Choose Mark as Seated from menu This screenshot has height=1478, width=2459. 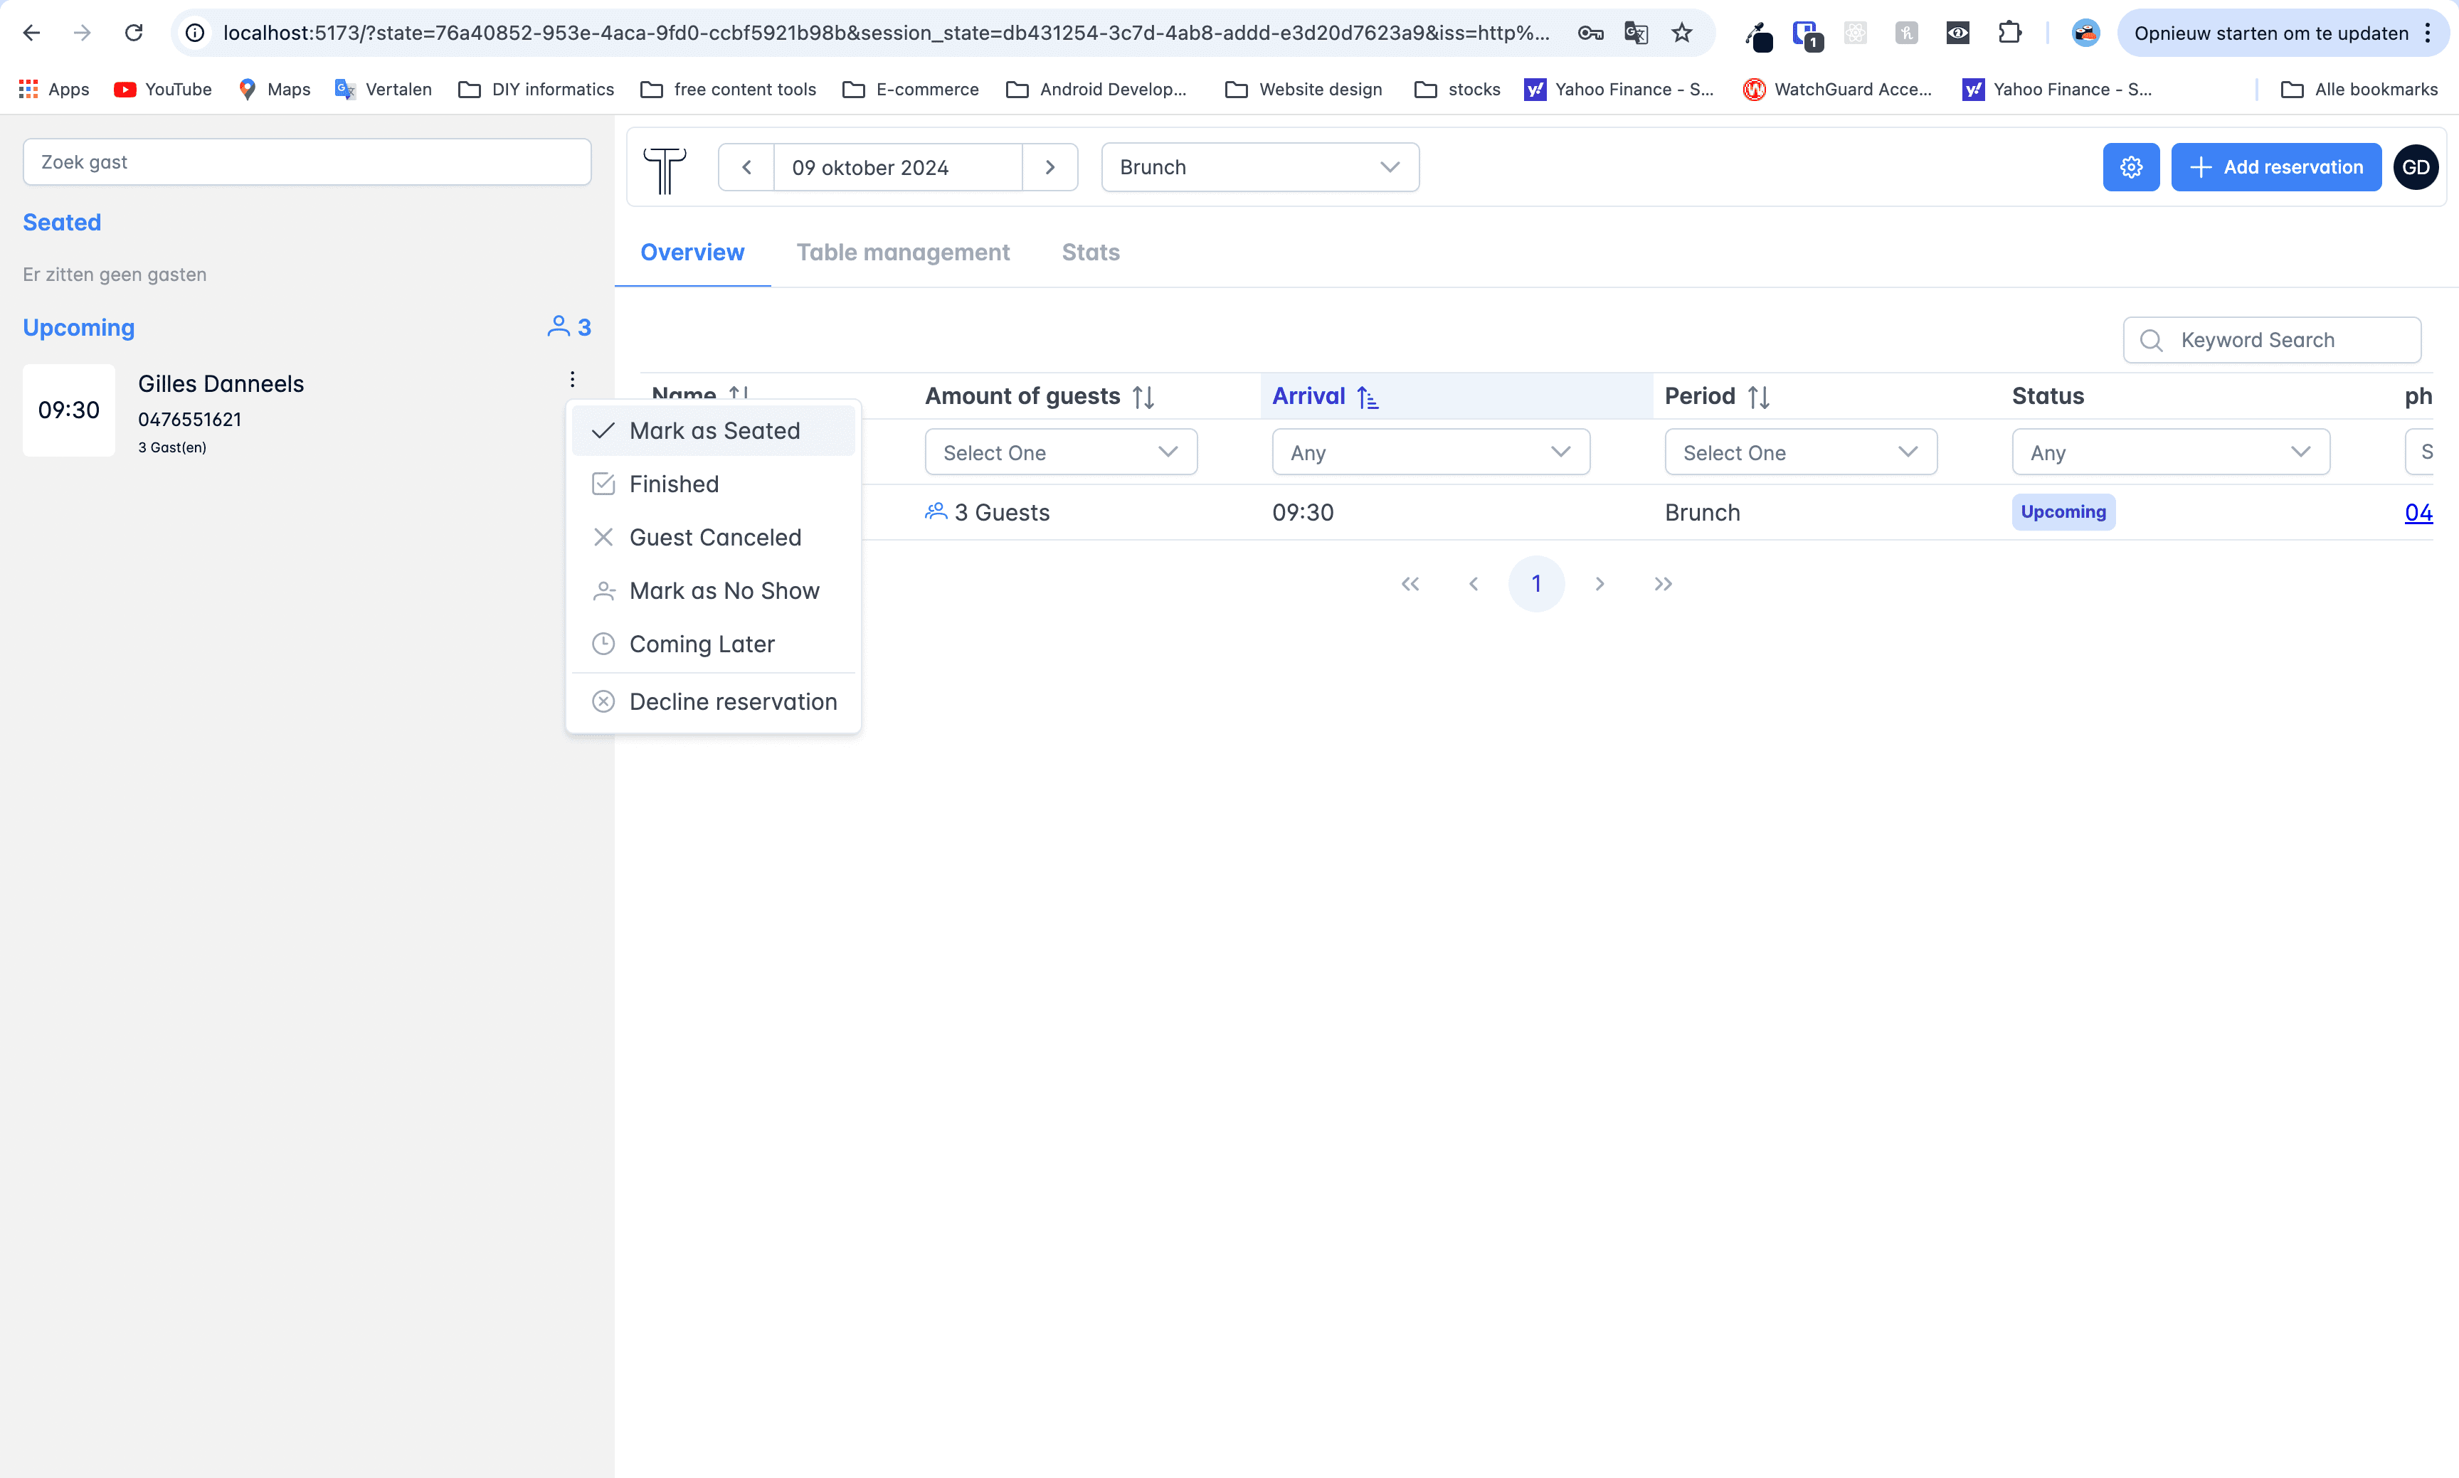[714, 431]
